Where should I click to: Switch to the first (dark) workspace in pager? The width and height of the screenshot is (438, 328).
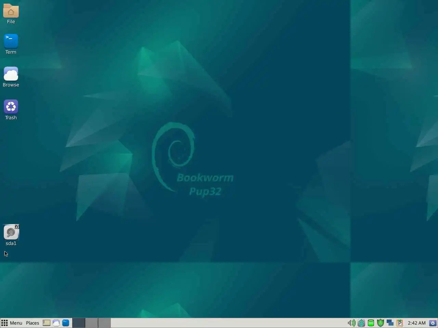pos(78,323)
